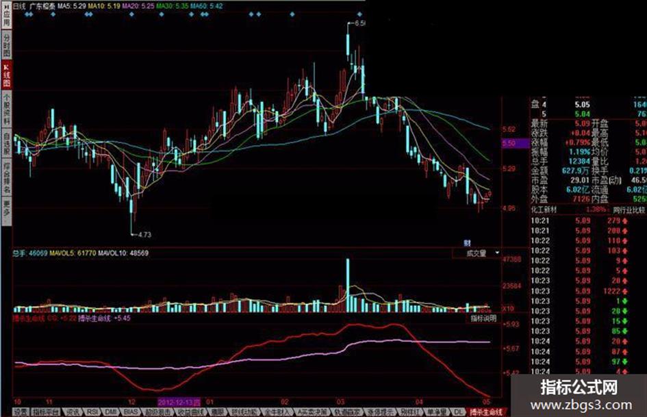Click the purple 5.50 price tag

click(516, 143)
